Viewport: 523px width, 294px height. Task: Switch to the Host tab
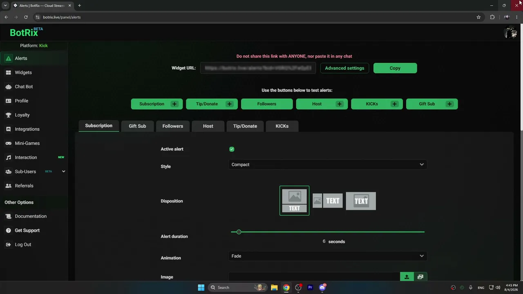208,126
